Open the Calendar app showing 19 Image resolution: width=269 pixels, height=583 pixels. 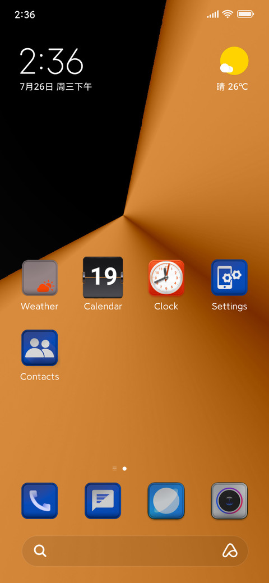pyautogui.click(x=103, y=277)
